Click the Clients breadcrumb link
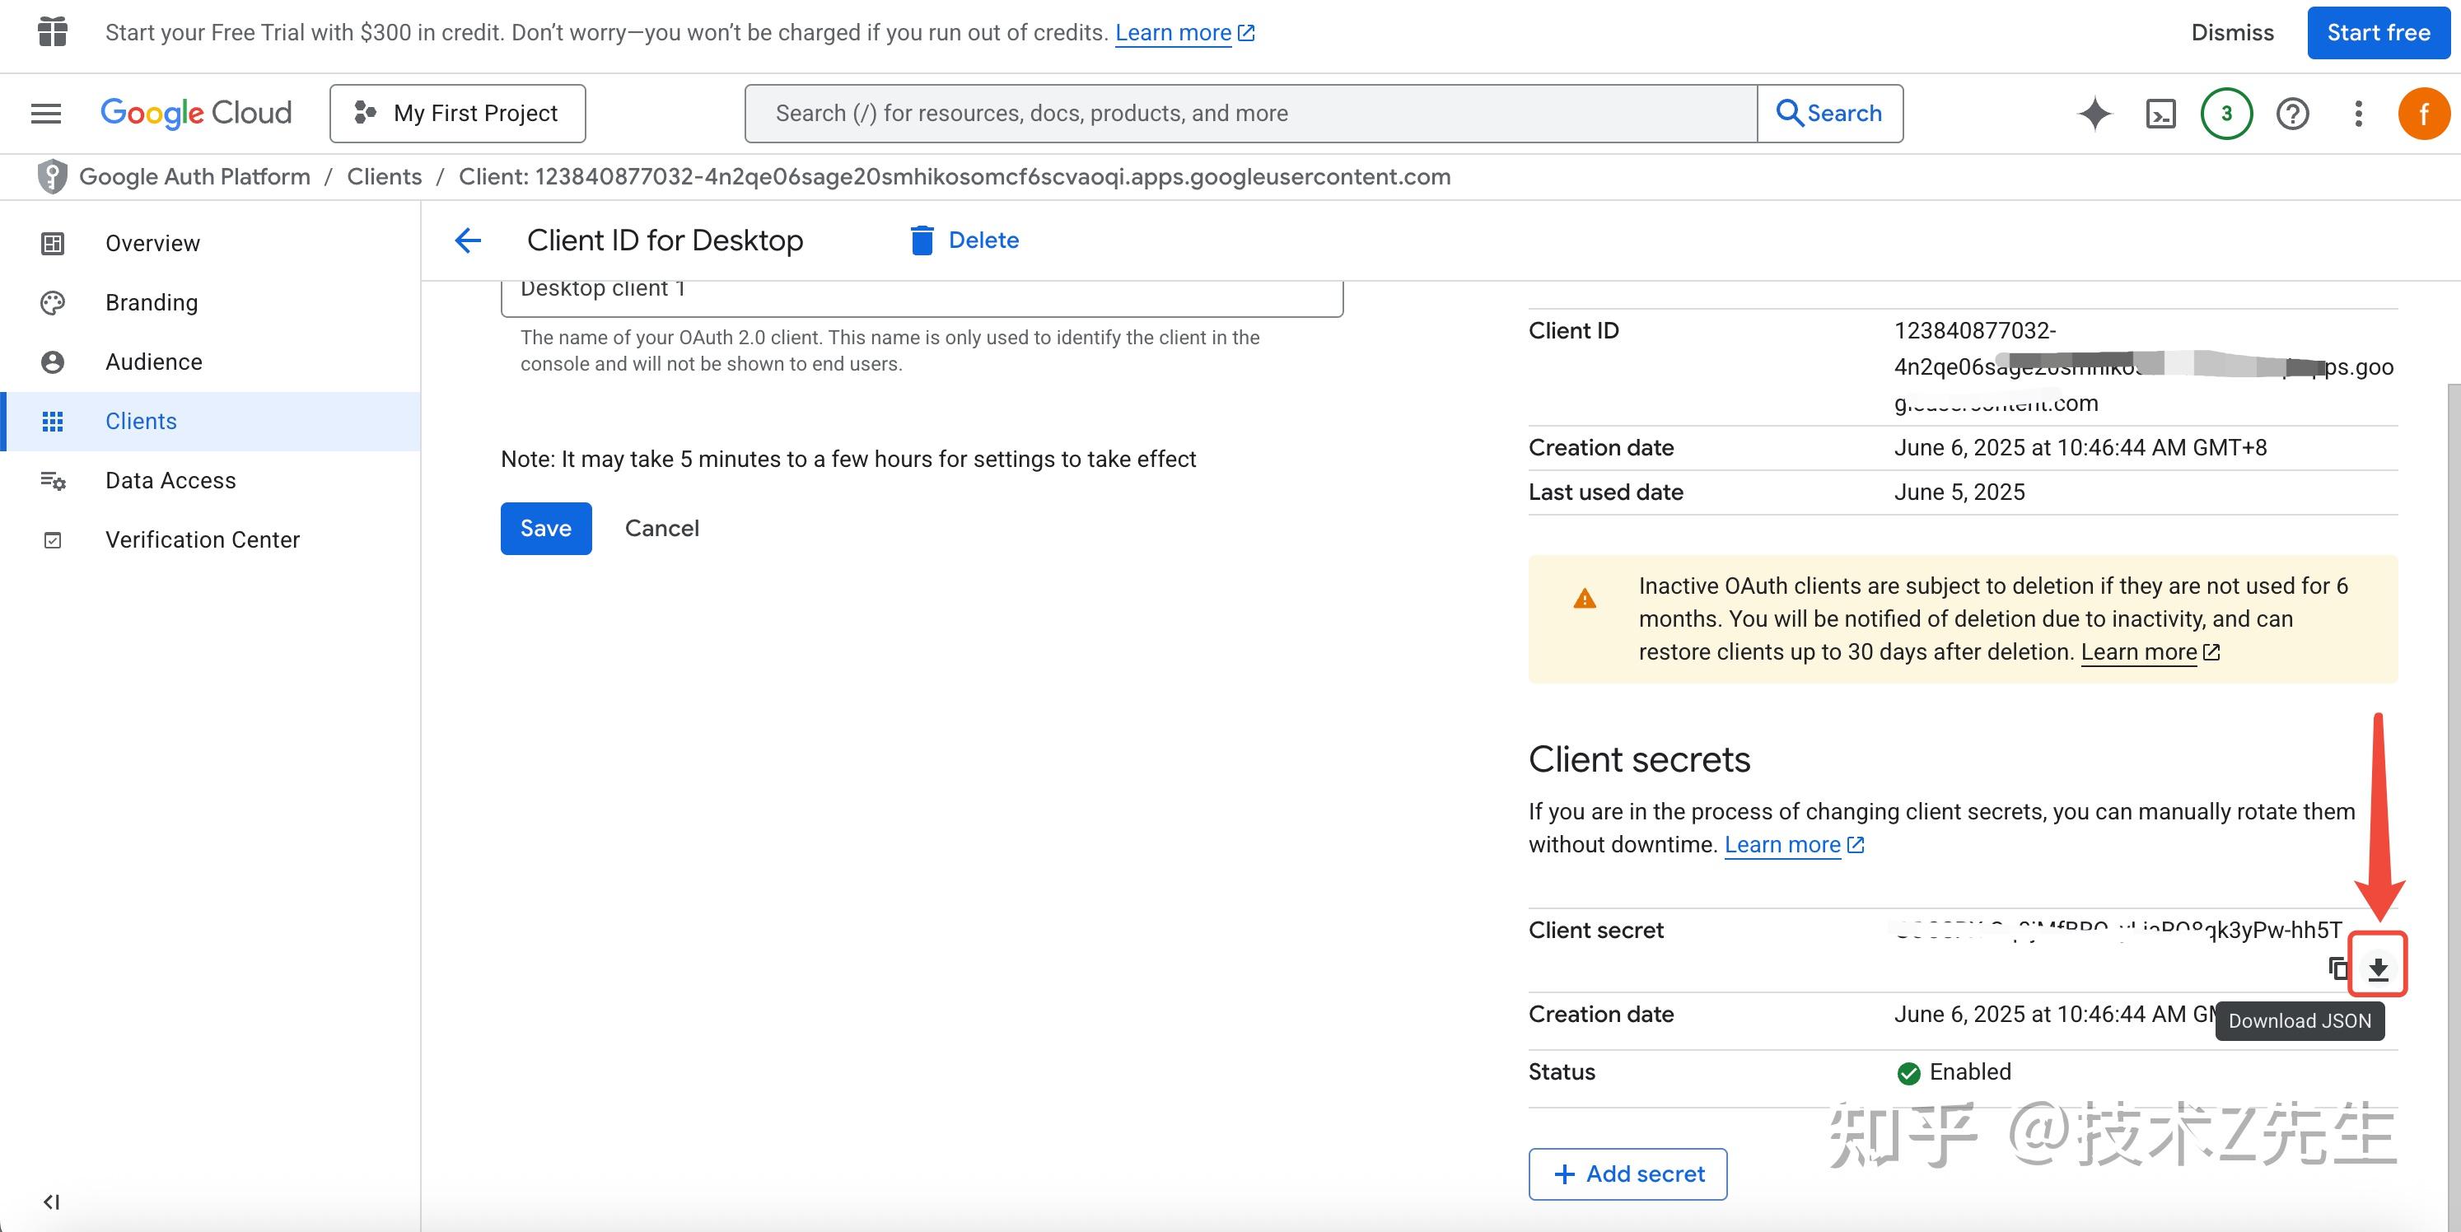 pyautogui.click(x=384, y=177)
